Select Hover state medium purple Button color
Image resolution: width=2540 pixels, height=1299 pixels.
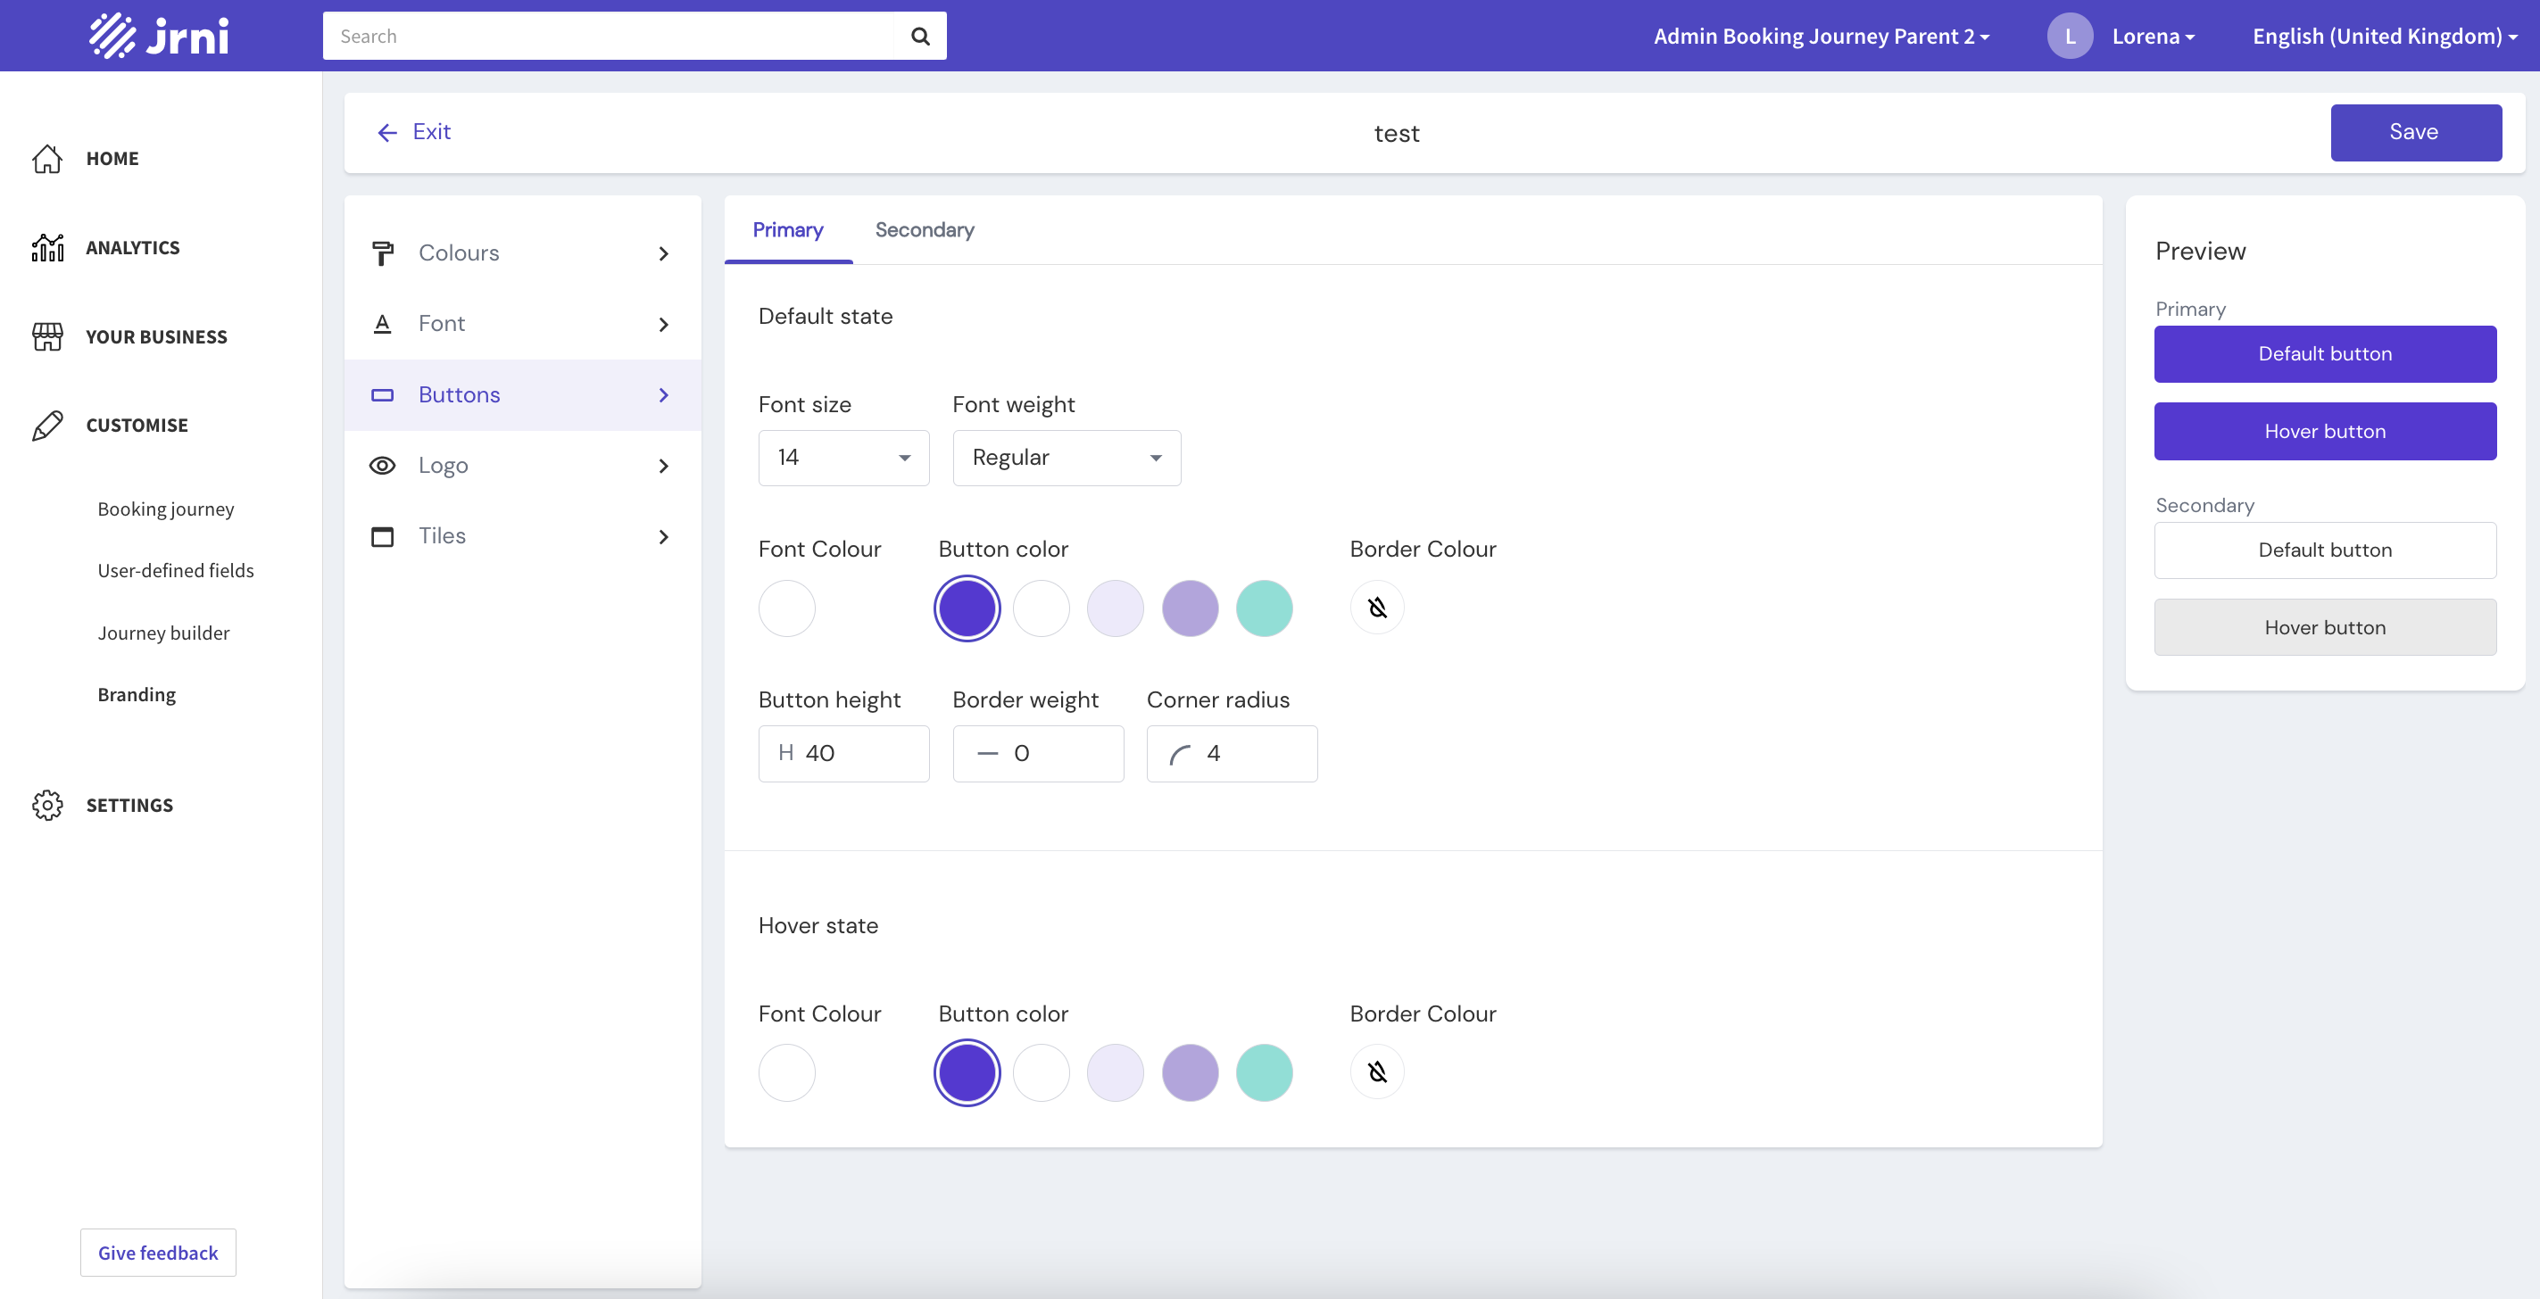click(1191, 1072)
